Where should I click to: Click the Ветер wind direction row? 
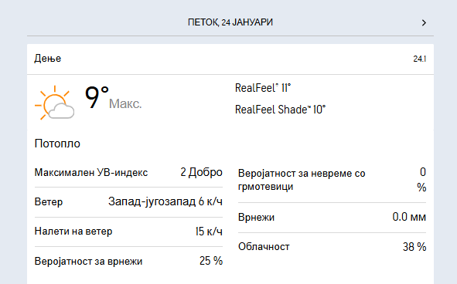click(x=128, y=202)
